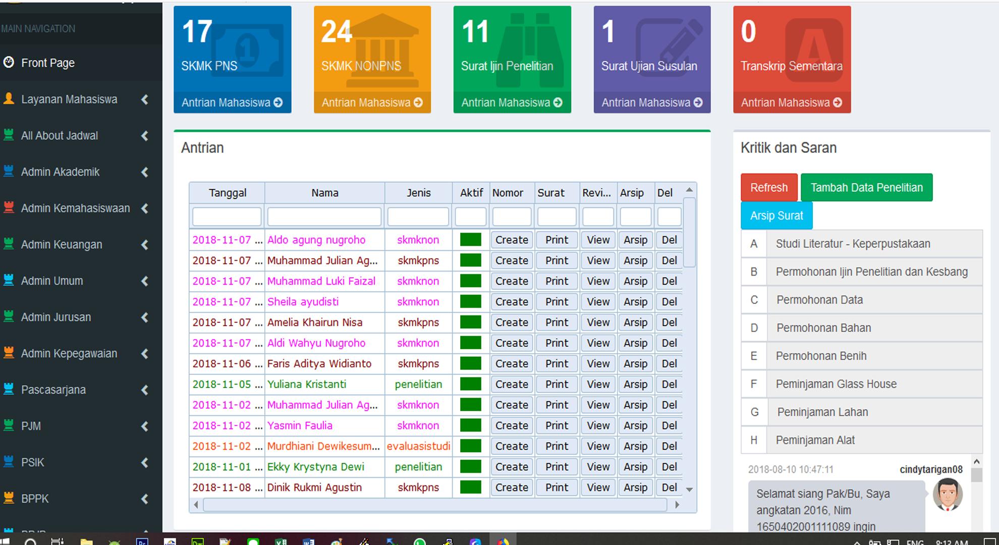Click Print button for Muhammad Julian Ag row
The image size is (999, 545).
(x=557, y=260)
